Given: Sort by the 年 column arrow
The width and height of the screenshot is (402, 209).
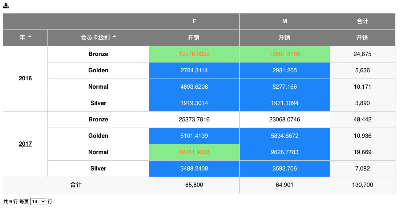Looking at the screenshot, I should [x=30, y=37].
